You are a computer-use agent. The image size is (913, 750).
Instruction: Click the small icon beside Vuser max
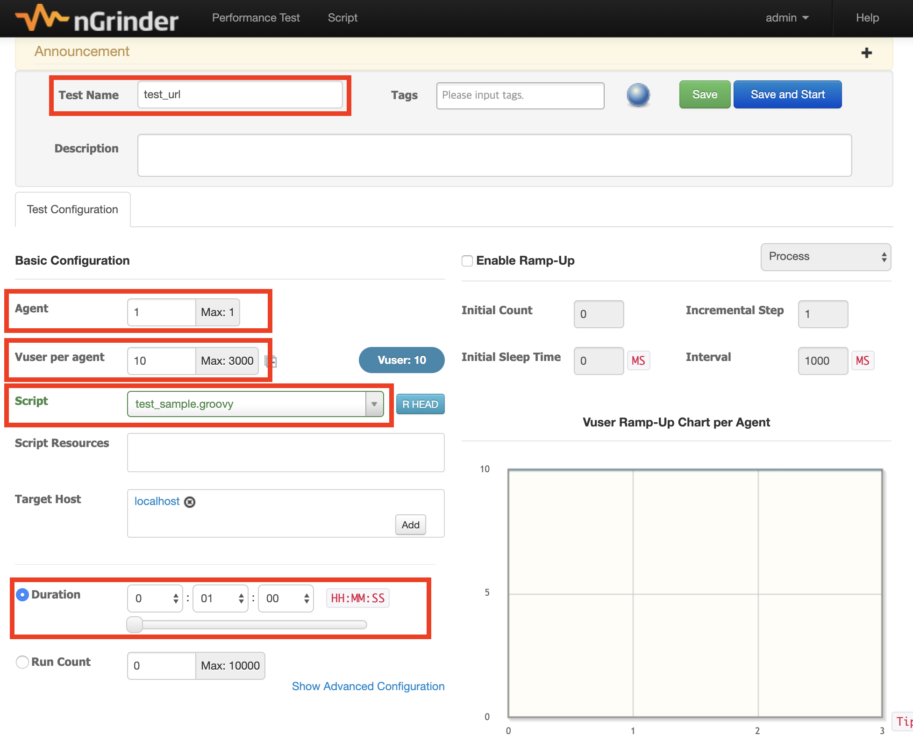(271, 361)
